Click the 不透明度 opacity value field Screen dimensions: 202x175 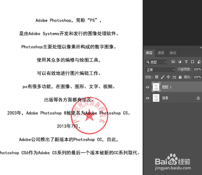pos(197,69)
